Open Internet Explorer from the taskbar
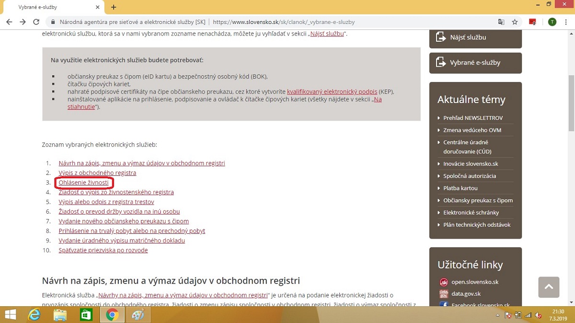The width and height of the screenshot is (575, 323). (35, 315)
